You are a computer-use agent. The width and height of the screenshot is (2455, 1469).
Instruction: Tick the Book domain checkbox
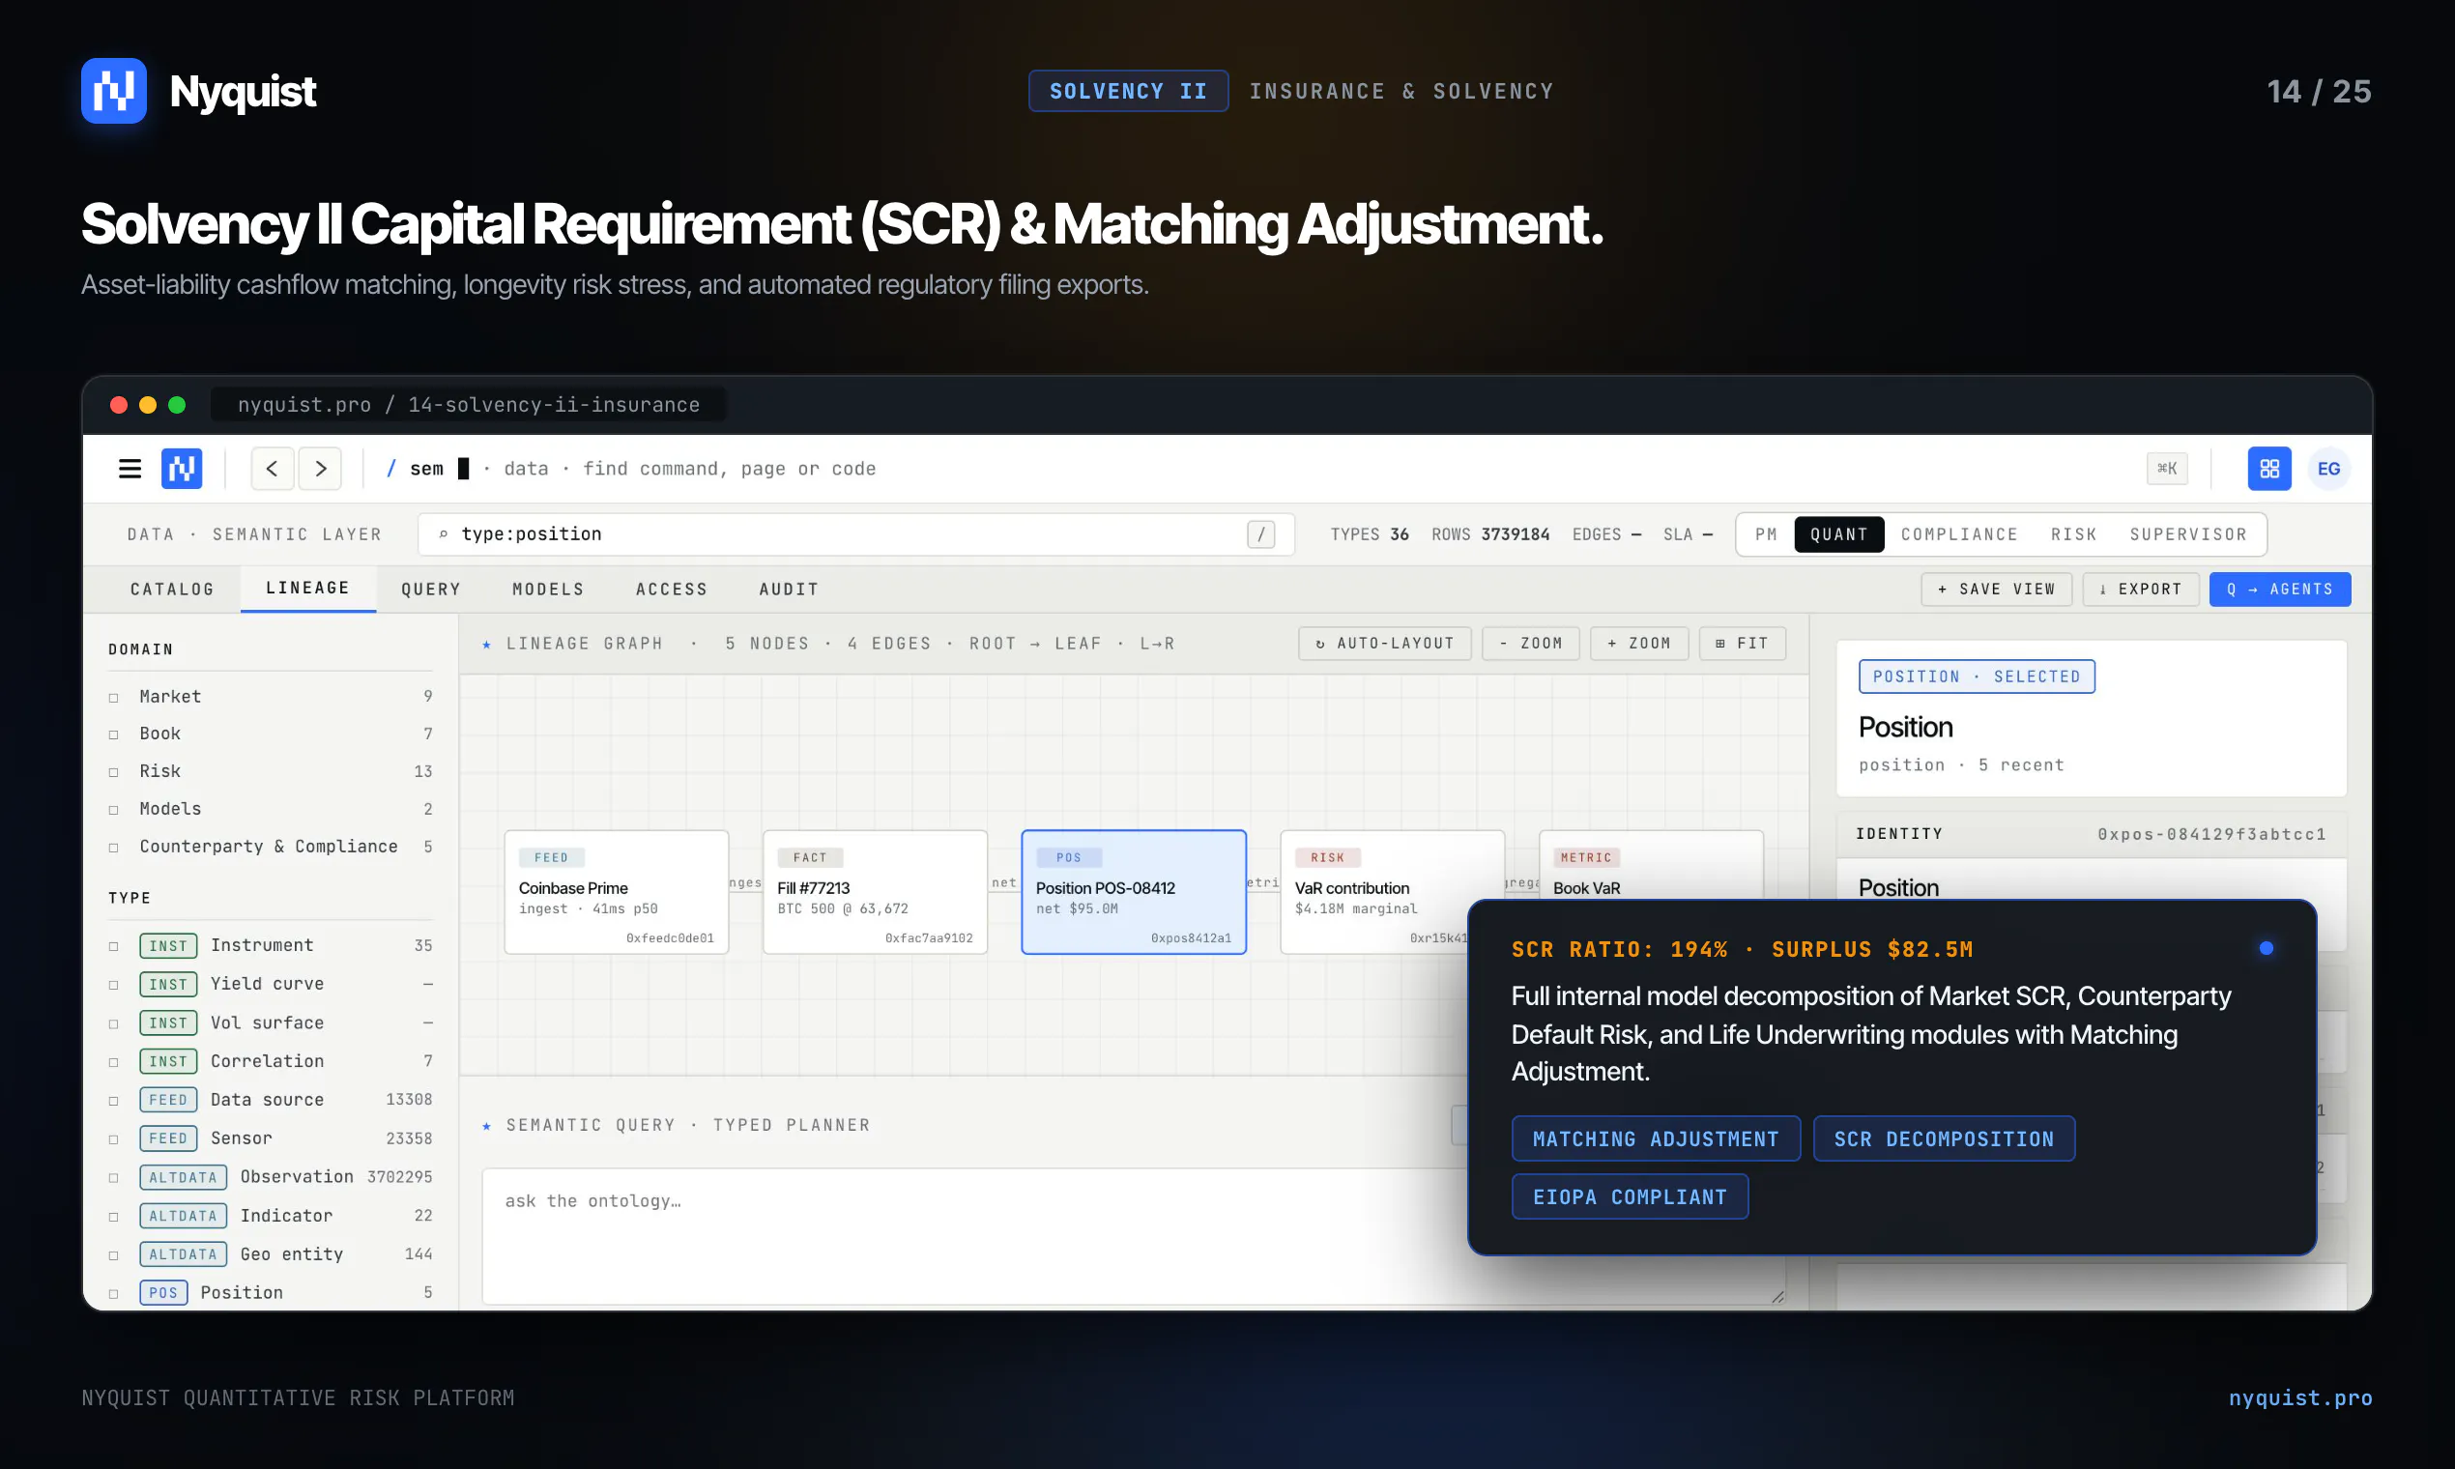point(114,734)
